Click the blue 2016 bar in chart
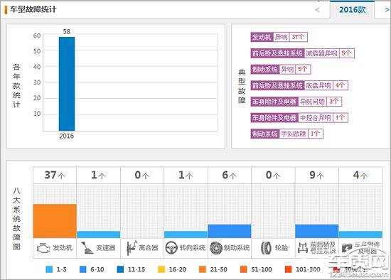Viewport: 391px width, 280px height. 67,84
